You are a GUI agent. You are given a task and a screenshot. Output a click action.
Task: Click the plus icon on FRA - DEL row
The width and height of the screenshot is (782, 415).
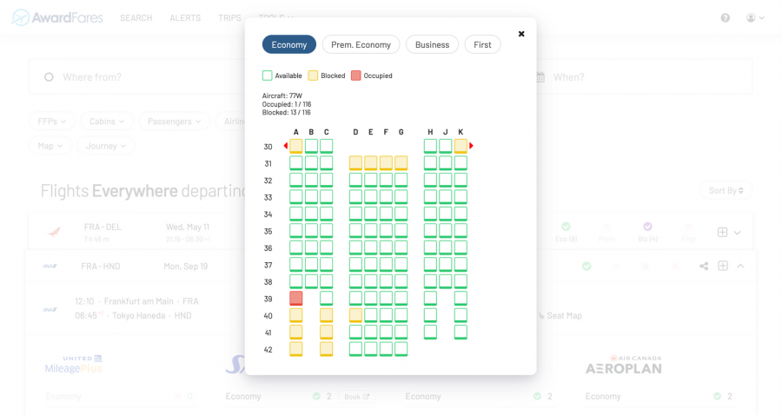[722, 232]
